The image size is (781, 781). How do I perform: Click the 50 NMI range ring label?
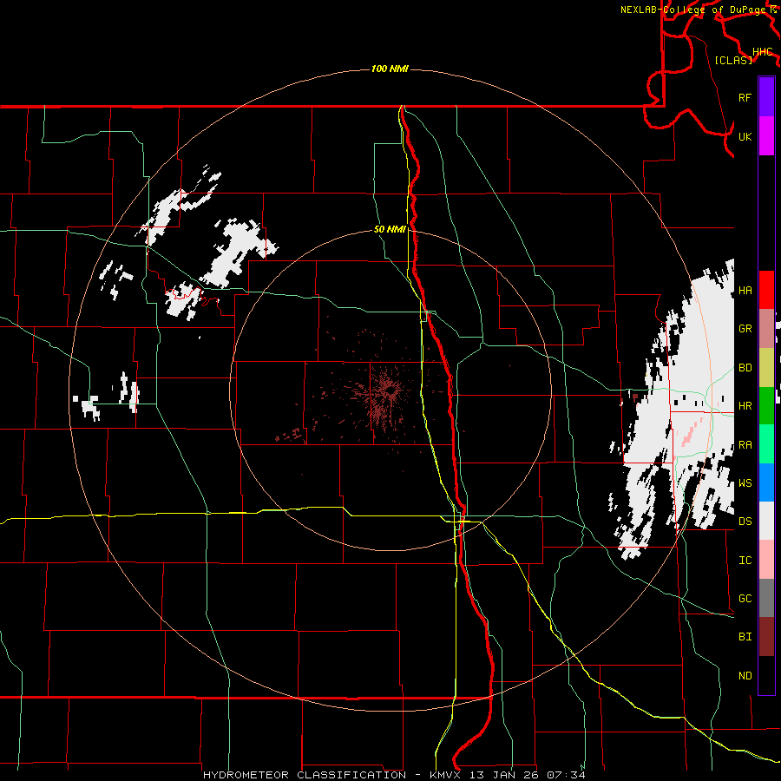coord(390,229)
